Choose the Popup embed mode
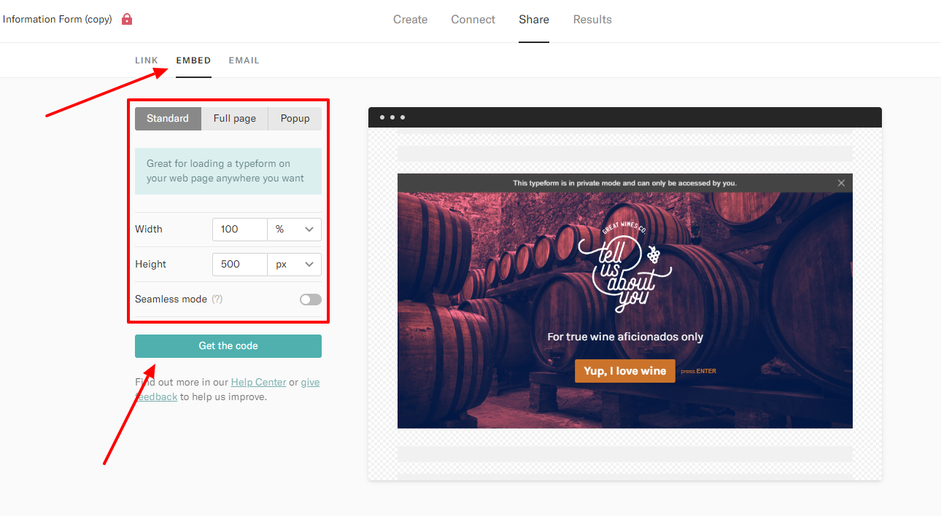Viewport: 941px width, 516px height. [x=295, y=119]
